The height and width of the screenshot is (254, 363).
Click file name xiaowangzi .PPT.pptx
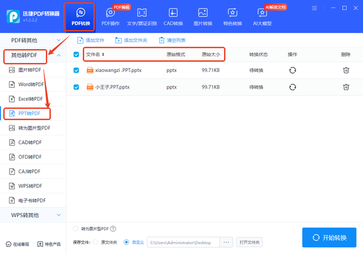[119, 70]
